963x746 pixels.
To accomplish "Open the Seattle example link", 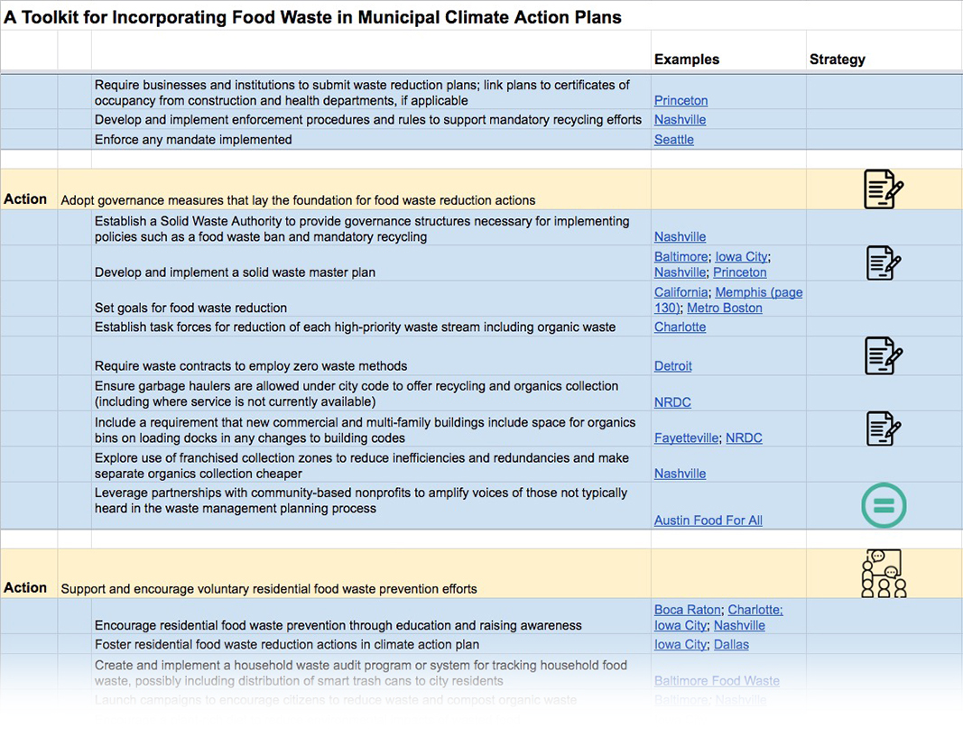I will click(673, 140).
